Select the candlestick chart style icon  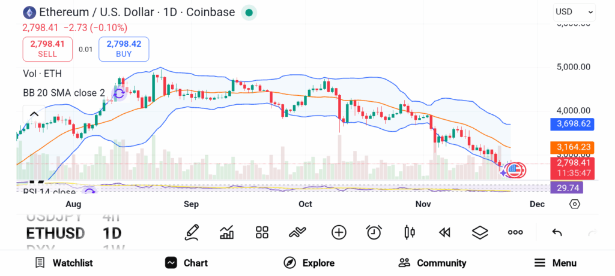(410, 232)
